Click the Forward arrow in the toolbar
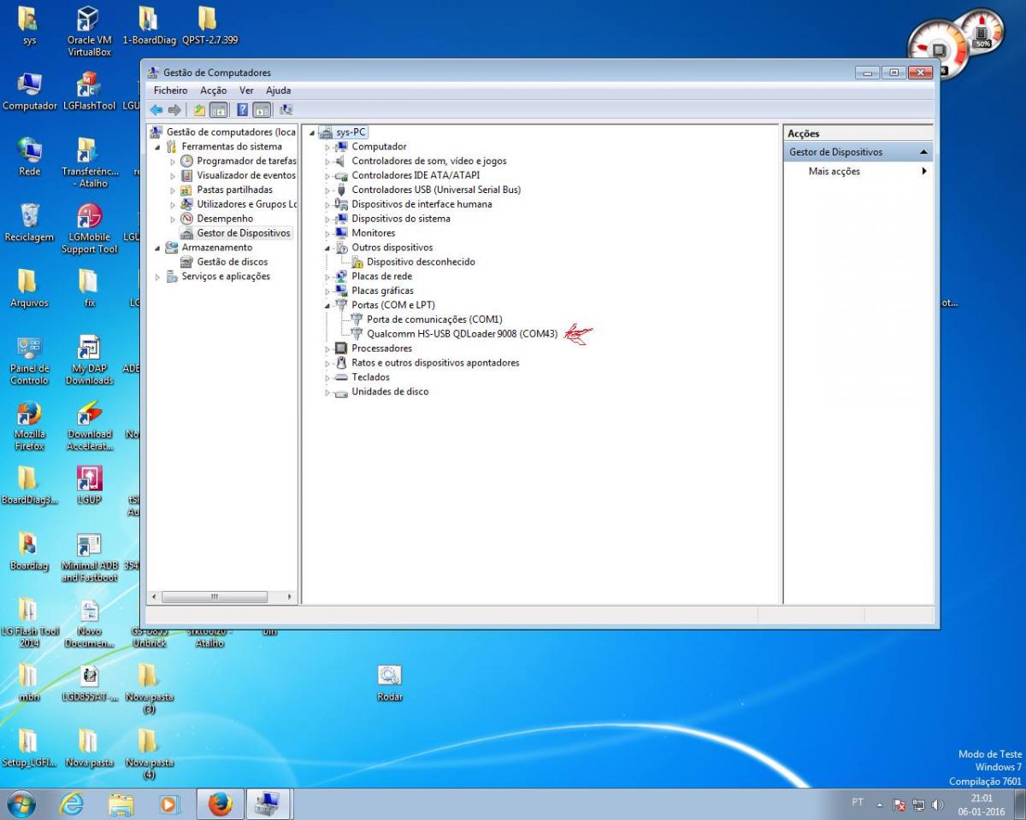 [x=174, y=109]
